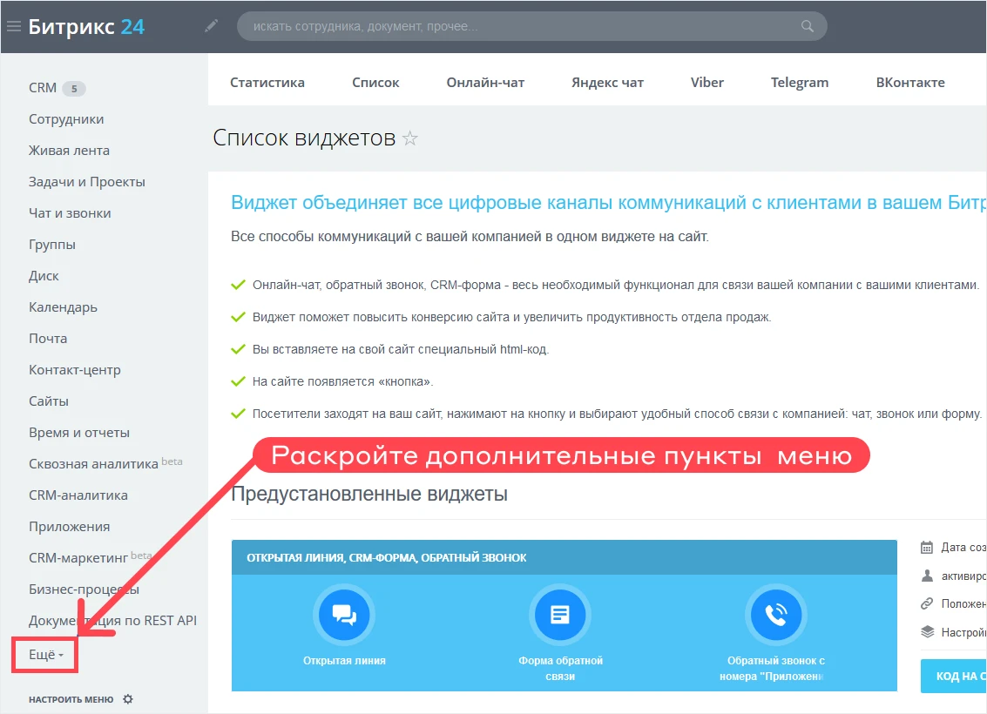Click the pencil edit icon in header
987x714 pixels.
point(212,26)
